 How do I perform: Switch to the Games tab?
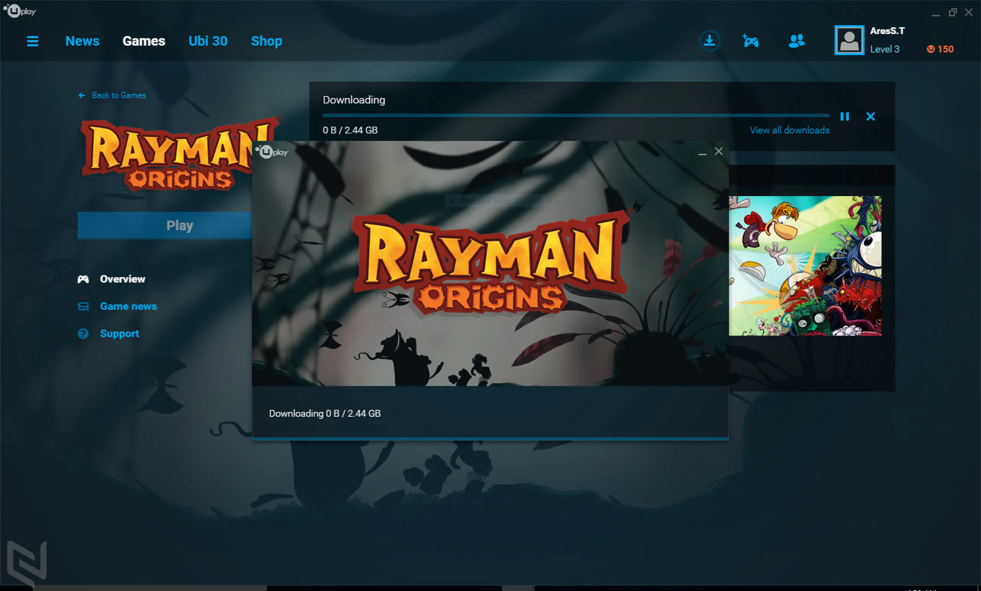(144, 41)
